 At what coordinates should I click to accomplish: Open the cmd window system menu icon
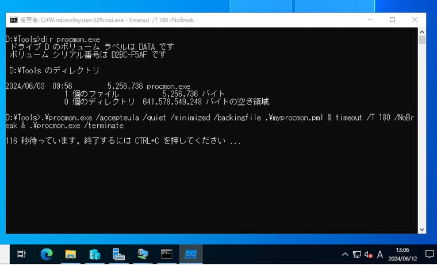[x=13, y=20]
